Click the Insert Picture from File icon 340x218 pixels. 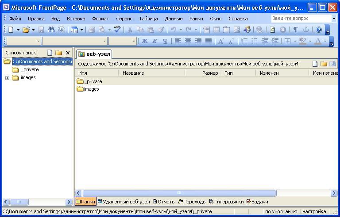coord(237,30)
